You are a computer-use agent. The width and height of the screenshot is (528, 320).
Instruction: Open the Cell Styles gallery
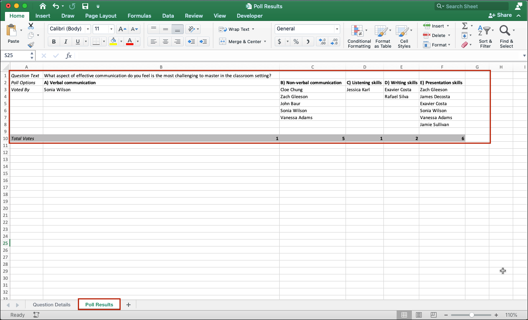click(404, 37)
